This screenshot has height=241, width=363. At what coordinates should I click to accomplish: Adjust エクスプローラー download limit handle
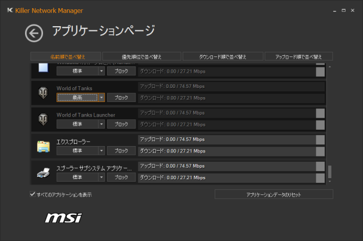[320, 151]
